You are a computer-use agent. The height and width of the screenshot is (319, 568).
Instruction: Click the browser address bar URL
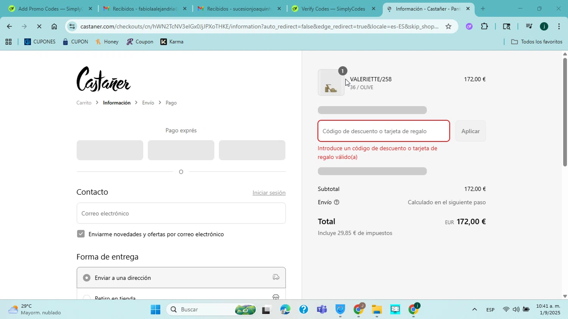(x=259, y=26)
